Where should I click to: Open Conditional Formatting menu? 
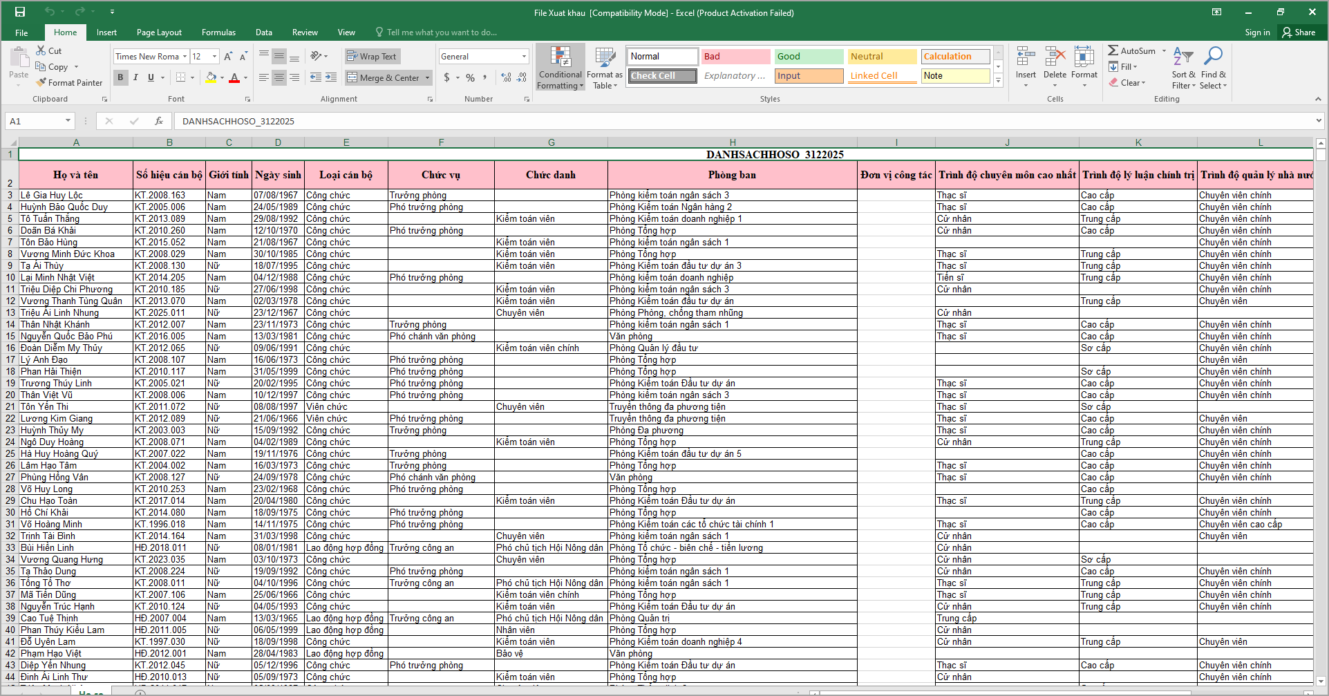(560, 68)
